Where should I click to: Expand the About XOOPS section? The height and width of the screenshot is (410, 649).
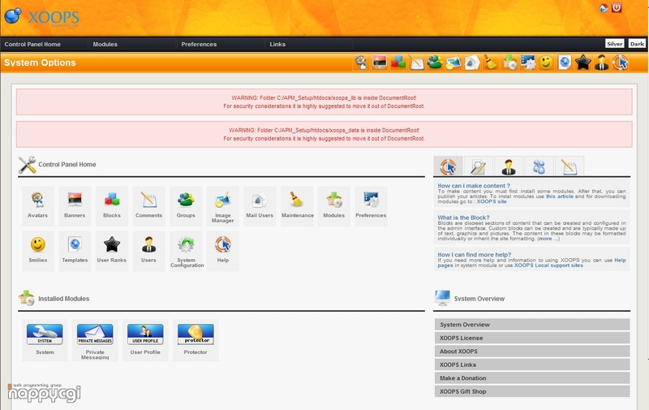click(532, 352)
